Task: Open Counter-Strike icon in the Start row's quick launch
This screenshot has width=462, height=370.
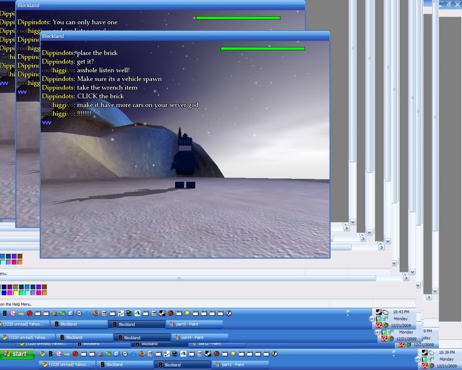Action: [x=275, y=353]
